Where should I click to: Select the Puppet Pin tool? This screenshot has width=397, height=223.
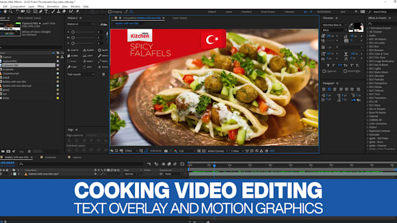tap(78, 12)
